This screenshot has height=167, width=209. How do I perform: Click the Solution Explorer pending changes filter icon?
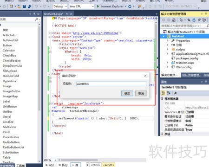[182, 20]
